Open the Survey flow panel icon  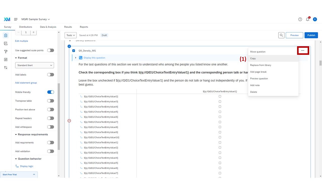[6, 43]
